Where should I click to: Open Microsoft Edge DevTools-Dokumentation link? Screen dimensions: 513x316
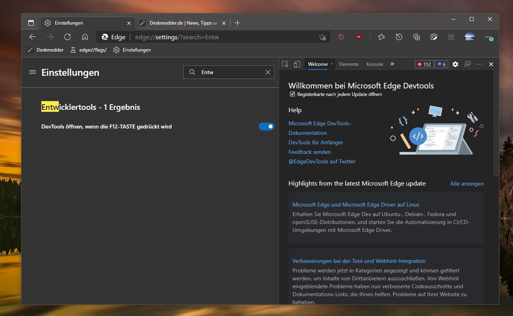pos(320,128)
